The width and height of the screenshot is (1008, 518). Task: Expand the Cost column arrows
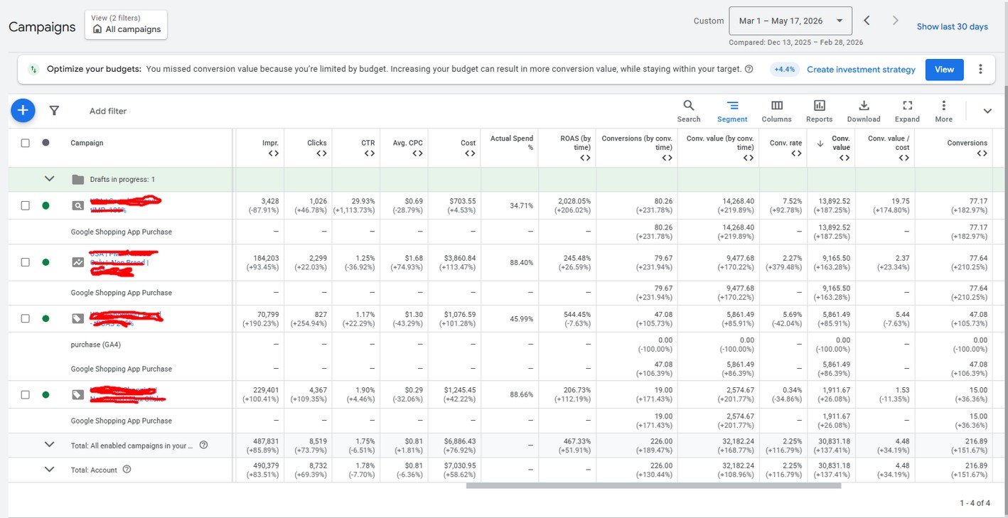[x=470, y=153]
